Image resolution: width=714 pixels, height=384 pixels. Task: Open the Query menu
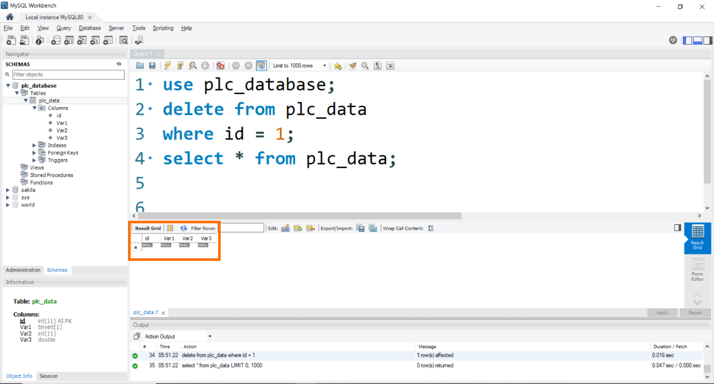click(x=64, y=28)
